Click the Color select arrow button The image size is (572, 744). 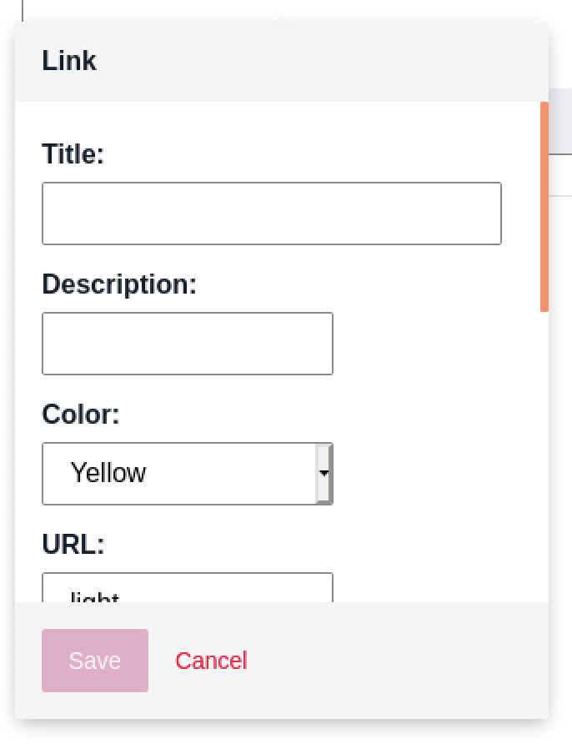coord(324,474)
